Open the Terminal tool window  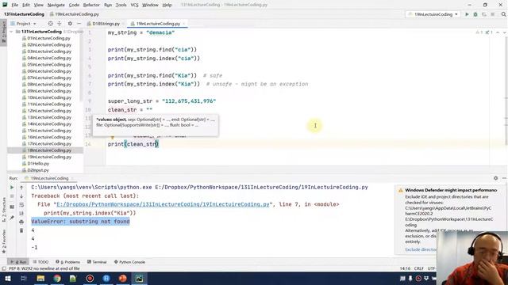(x=97, y=262)
